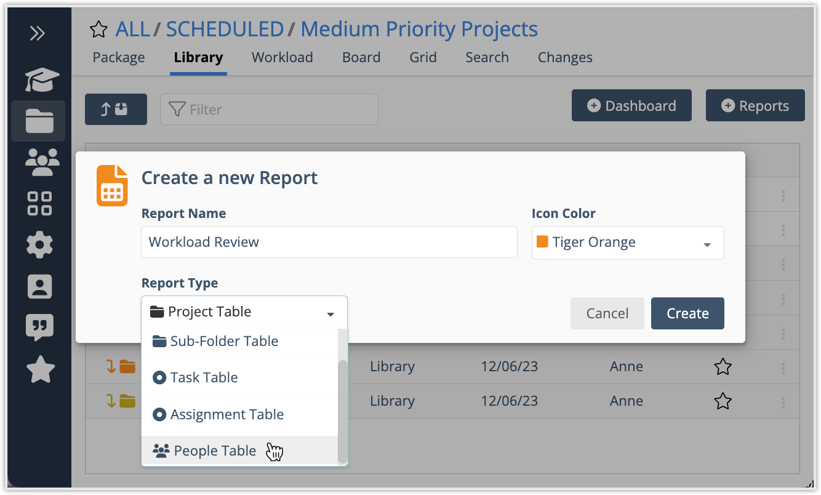Open the People group sidebar icon
Screen dimensions: 821x495
pyautogui.click(x=41, y=162)
